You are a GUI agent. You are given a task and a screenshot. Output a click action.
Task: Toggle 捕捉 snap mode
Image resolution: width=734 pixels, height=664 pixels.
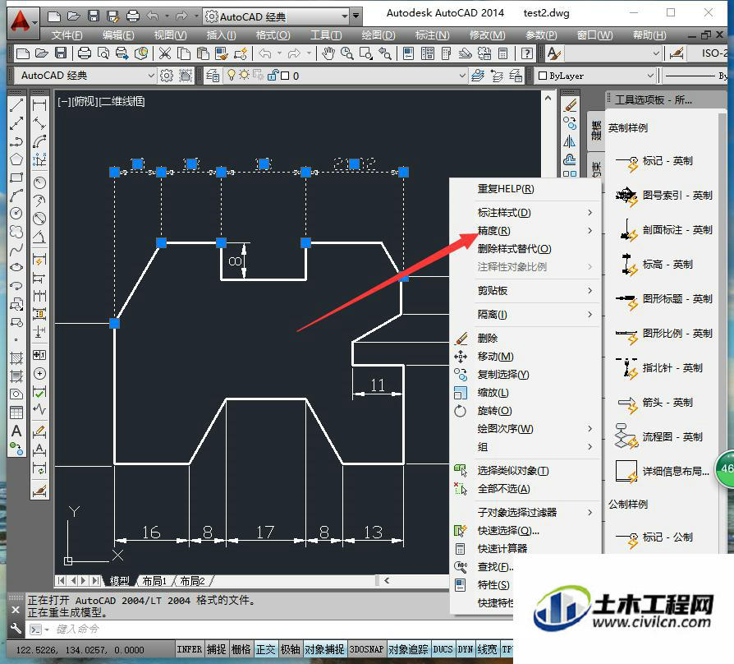click(216, 649)
